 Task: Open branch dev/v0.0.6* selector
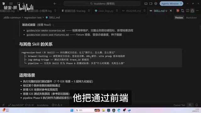(x=16, y=105)
